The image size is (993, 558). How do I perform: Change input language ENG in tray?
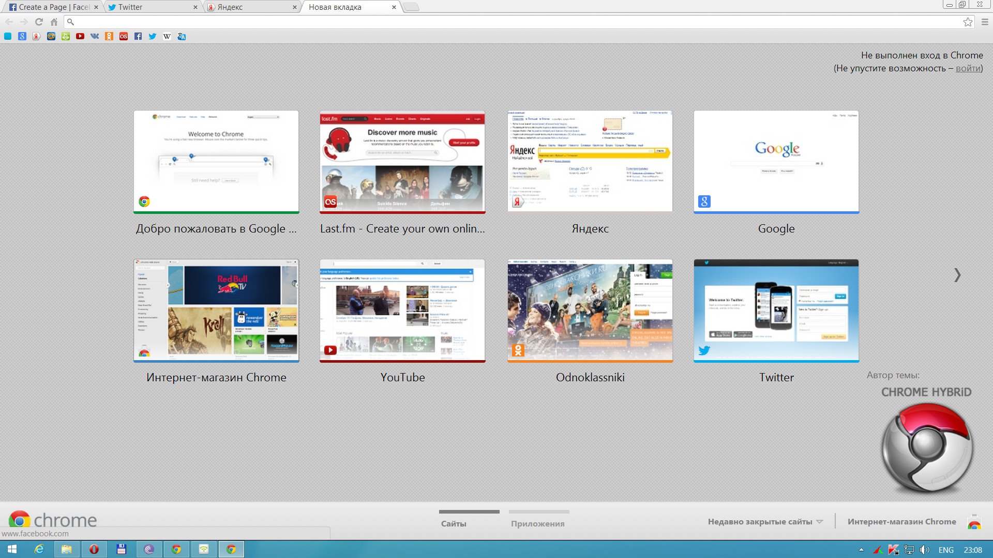(x=946, y=550)
